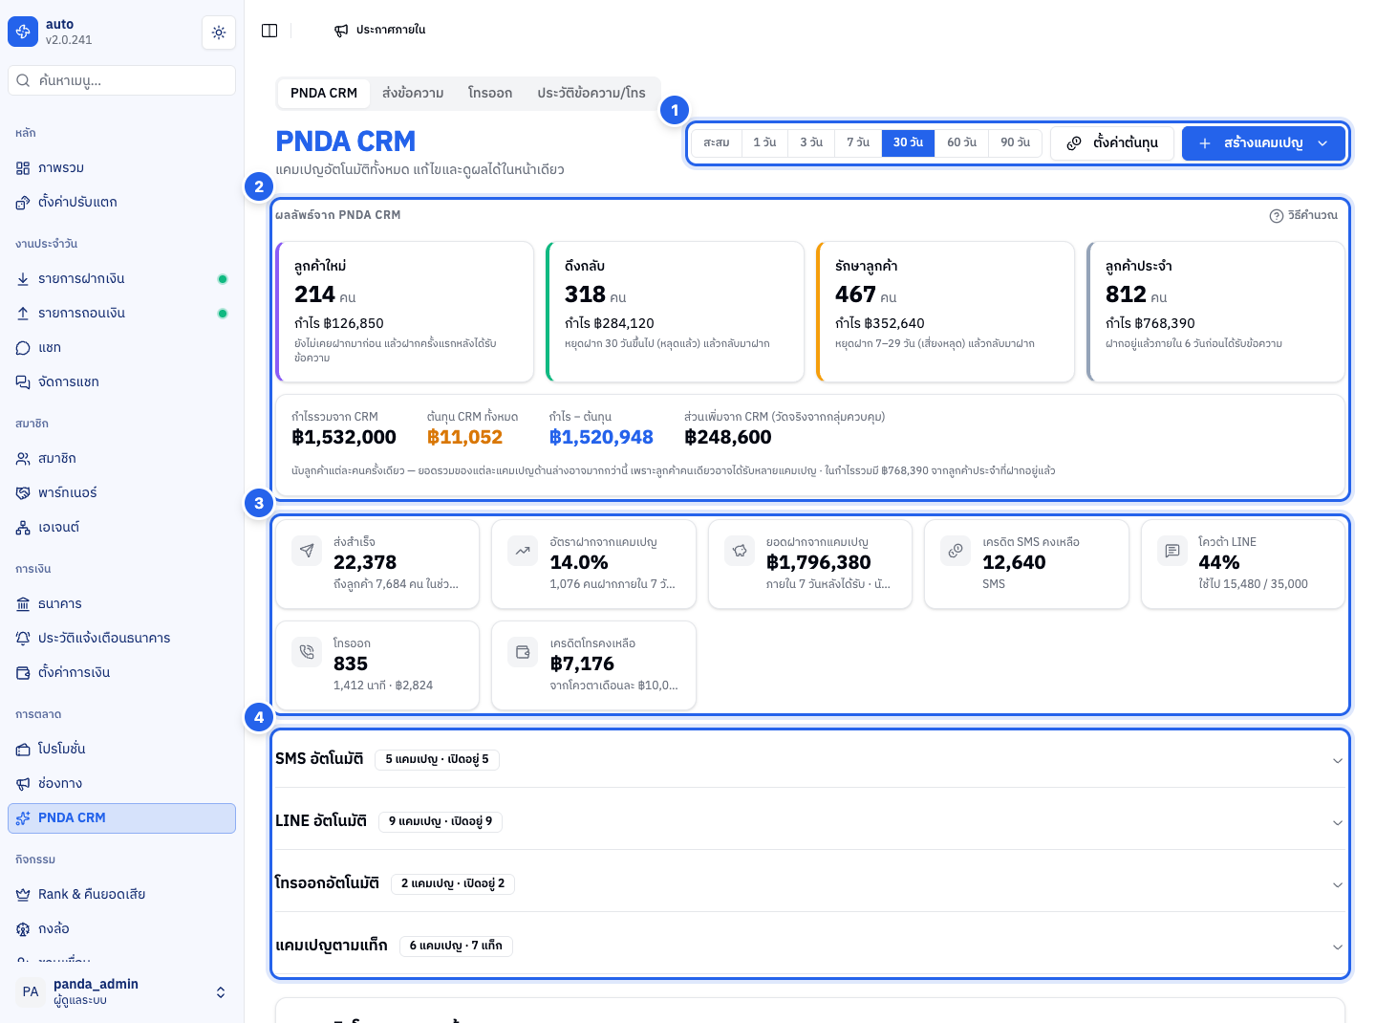Open ตั้งค่าการเงิน in the sidebar
The height and width of the screenshot is (1023, 1376).
[x=121, y=673]
